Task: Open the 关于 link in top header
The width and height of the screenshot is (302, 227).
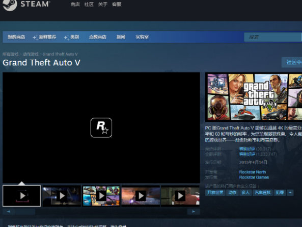Action: [103, 4]
